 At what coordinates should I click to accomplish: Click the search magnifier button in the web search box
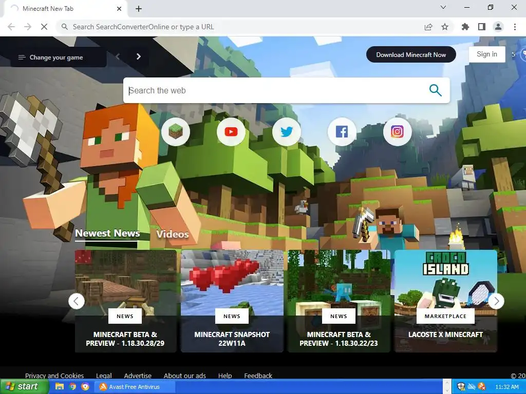pos(435,90)
